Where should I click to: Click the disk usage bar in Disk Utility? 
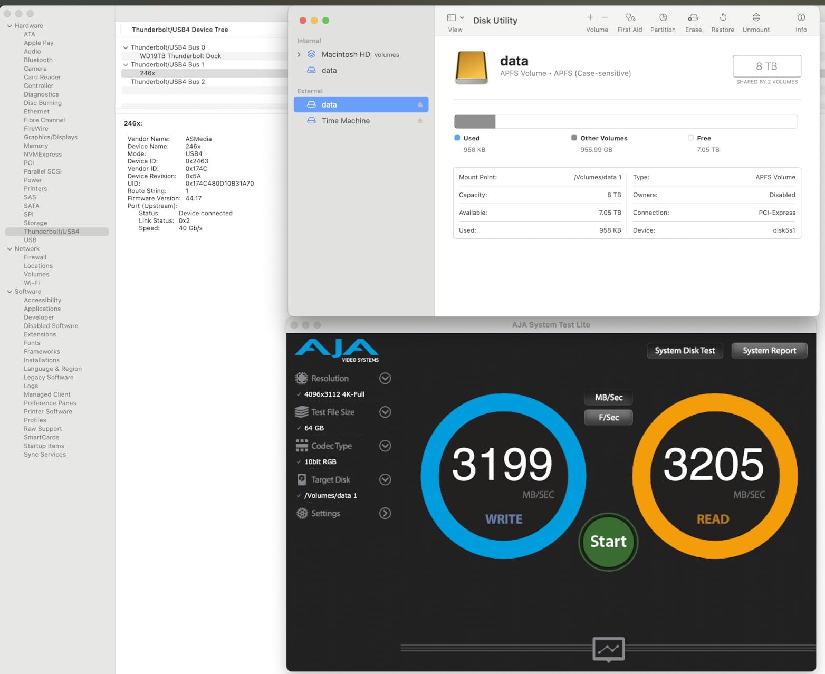pos(626,121)
